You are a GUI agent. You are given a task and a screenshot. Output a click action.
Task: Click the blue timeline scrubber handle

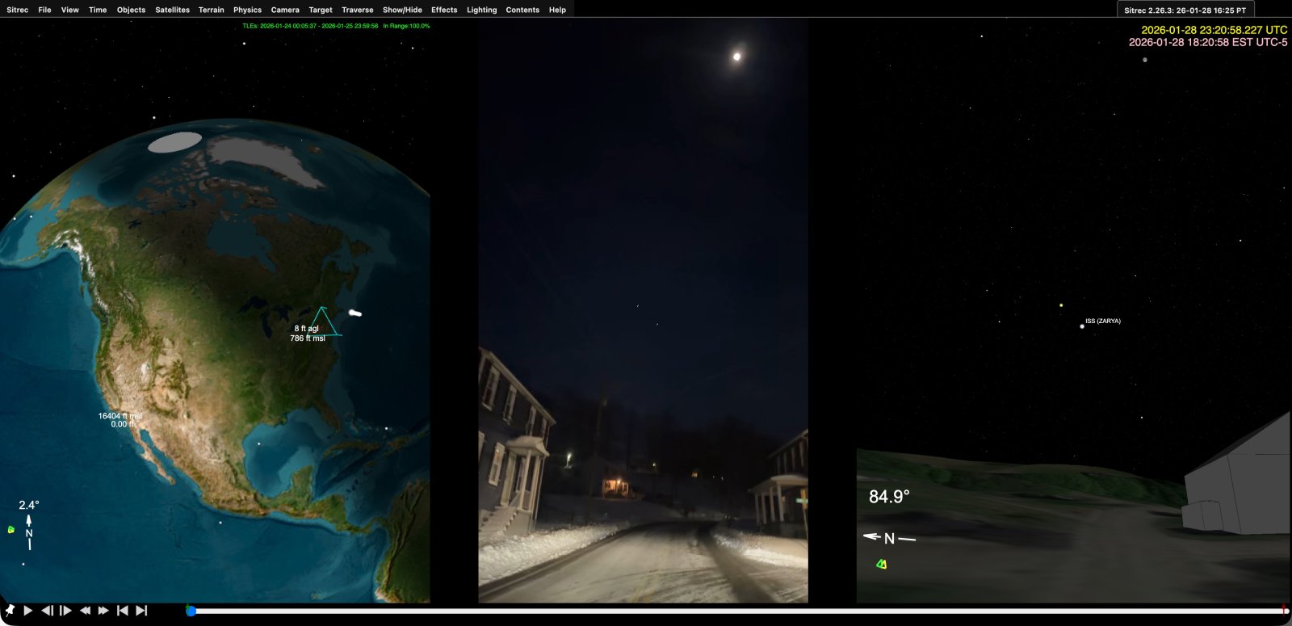pyautogui.click(x=191, y=611)
